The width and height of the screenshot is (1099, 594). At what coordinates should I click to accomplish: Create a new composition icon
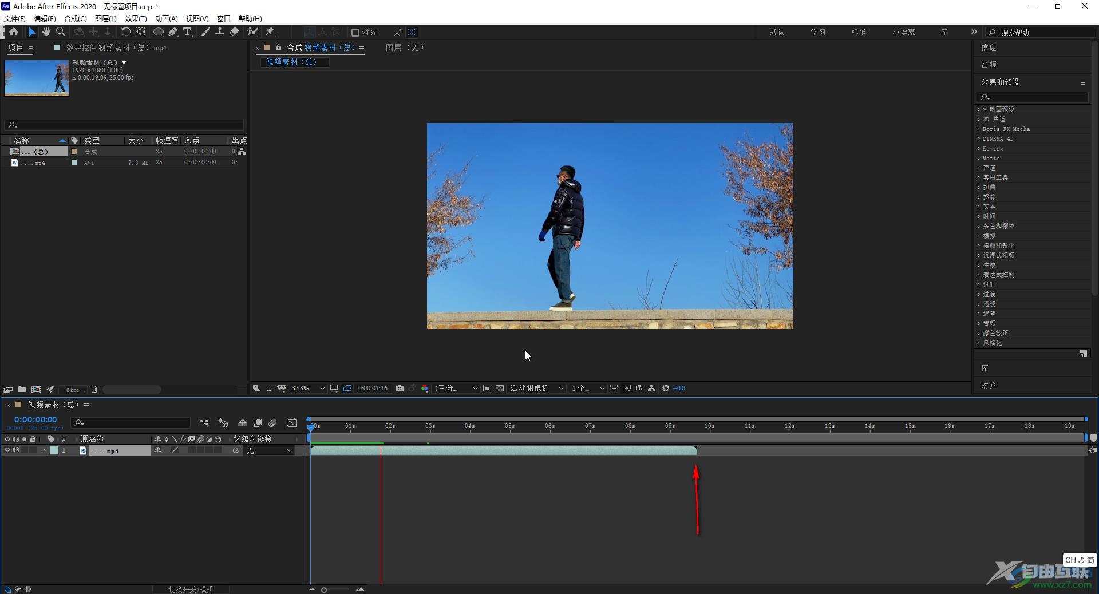tap(36, 390)
